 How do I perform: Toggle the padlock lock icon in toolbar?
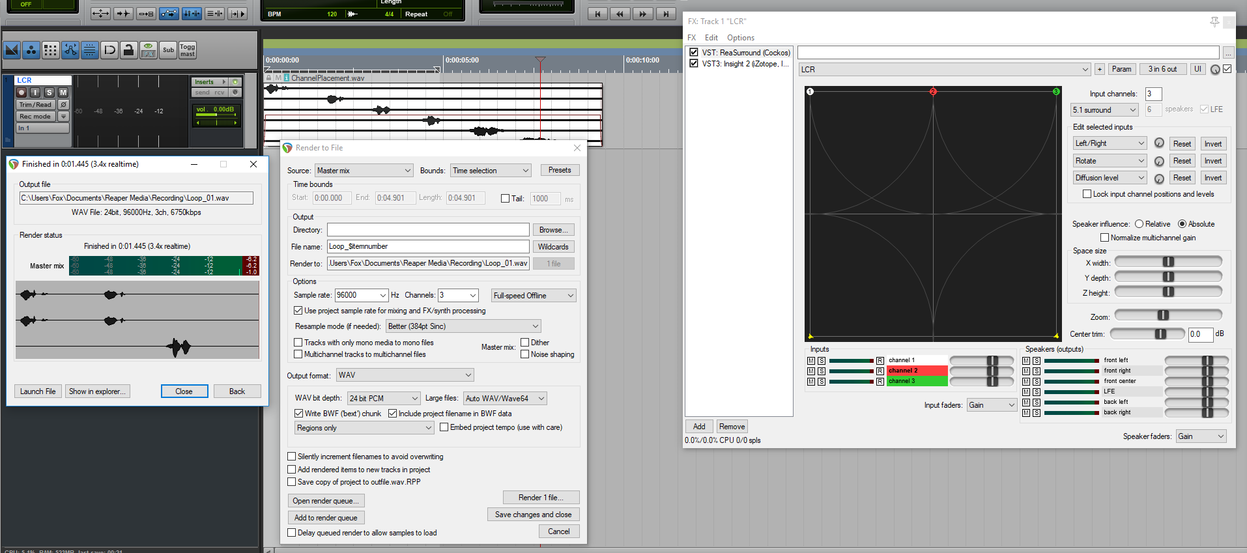[129, 50]
